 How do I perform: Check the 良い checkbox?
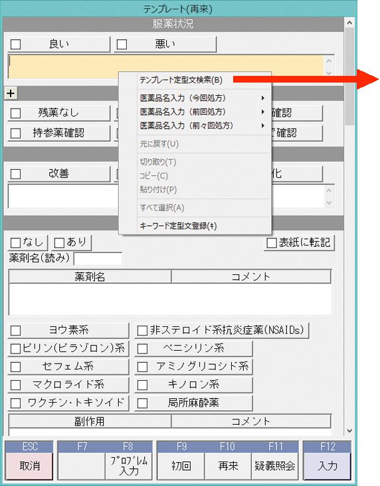pos(16,45)
